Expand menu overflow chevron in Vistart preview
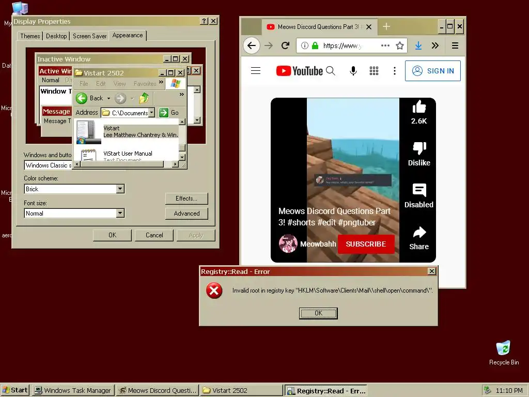529x397 pixels. point(161,82)
